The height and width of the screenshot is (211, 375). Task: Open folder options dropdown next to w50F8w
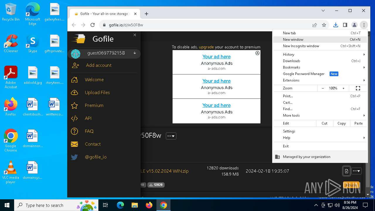coord(171,136)
